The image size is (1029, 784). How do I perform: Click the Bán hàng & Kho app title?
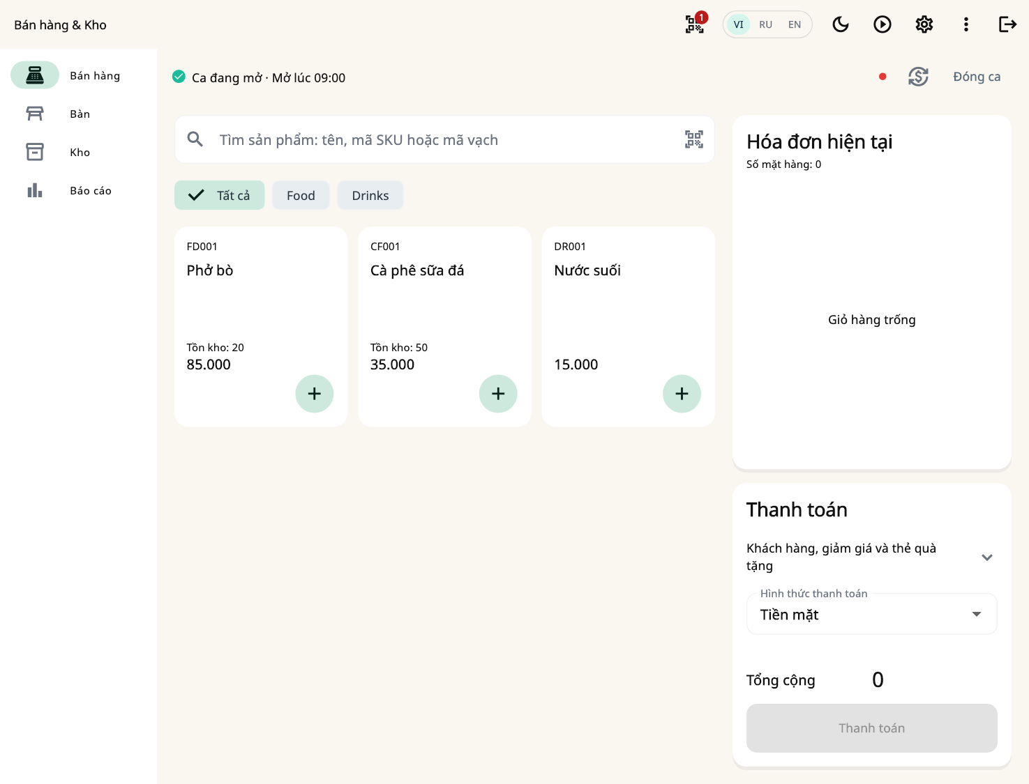[x=61, y=25]
